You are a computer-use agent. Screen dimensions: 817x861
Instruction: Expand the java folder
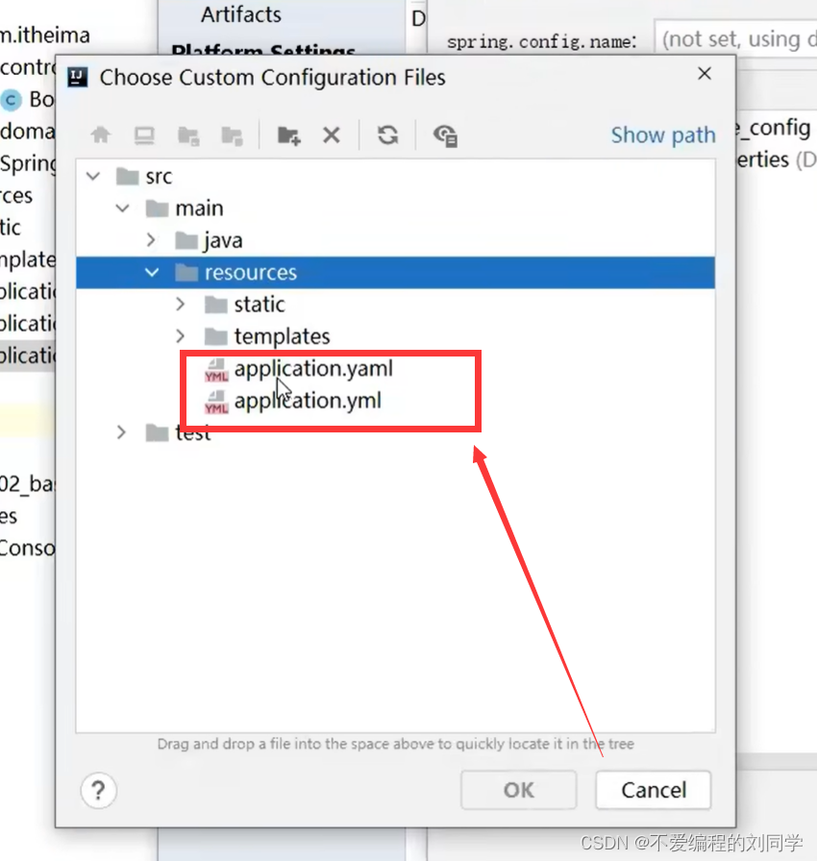[151, 239]
